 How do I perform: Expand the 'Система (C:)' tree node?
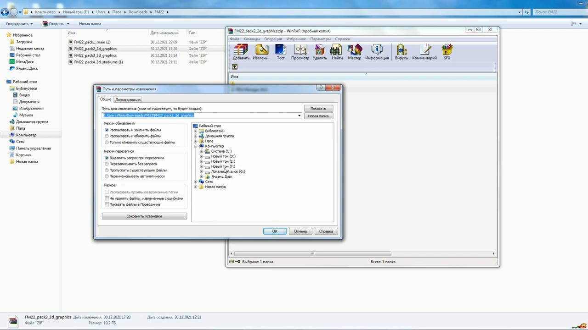point(201,151)
